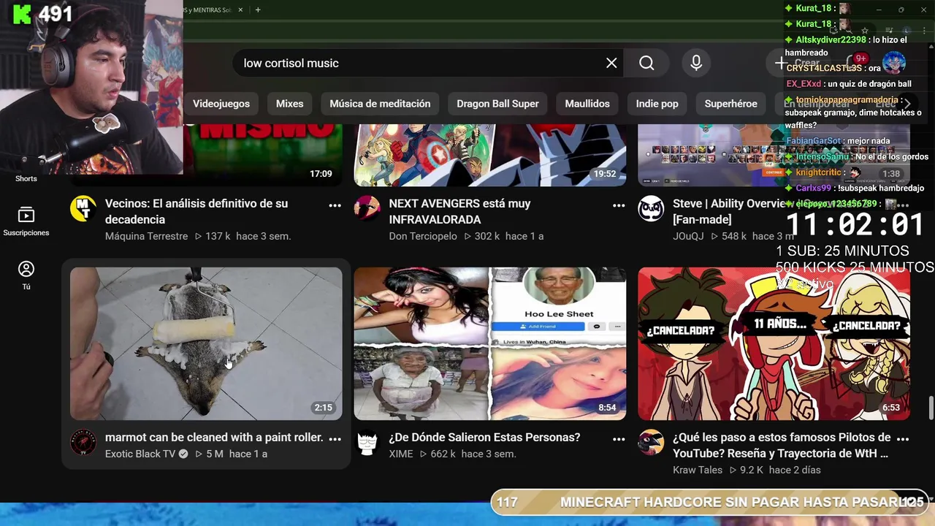Open the Don Terciopelo channel avatar
This screenshot has width=935, height=526.
click(x=367, y=209)
